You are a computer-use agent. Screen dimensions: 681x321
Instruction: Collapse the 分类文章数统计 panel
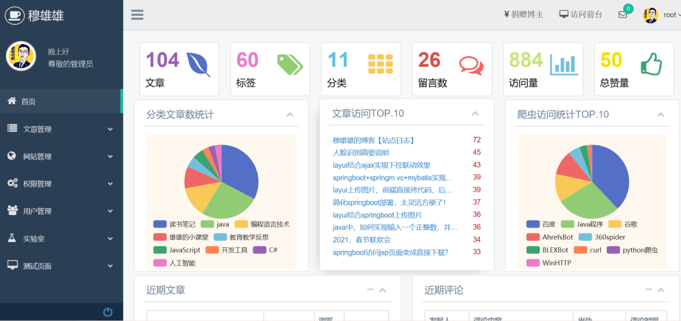pos(289,115)
